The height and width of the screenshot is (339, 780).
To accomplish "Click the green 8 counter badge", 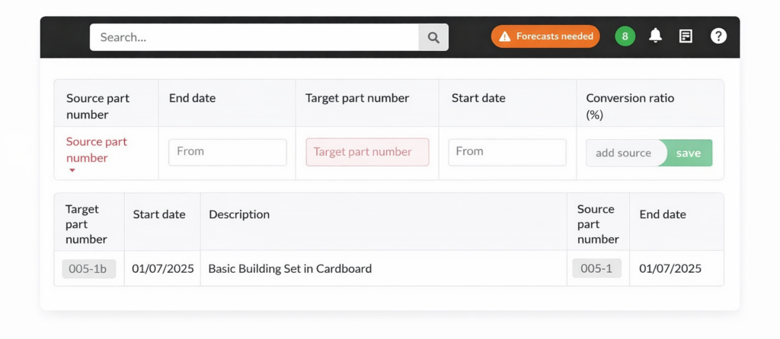I will point(625,36).
